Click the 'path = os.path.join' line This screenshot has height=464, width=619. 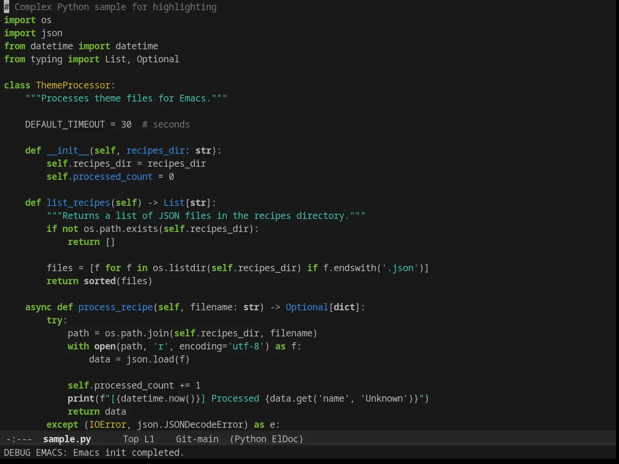point(192,333)
